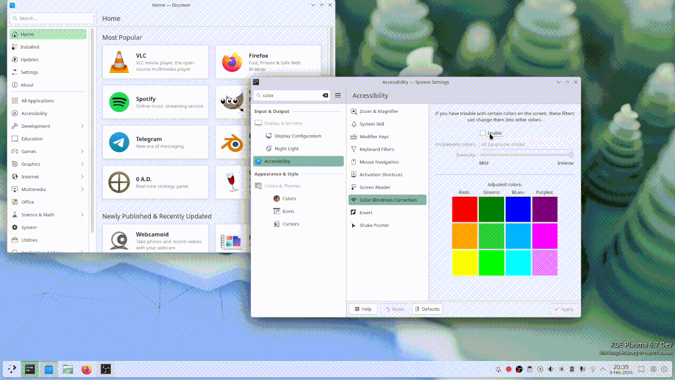675x380 pixels.
Task: Open the System Bell settings
Action: click(387, 124)
